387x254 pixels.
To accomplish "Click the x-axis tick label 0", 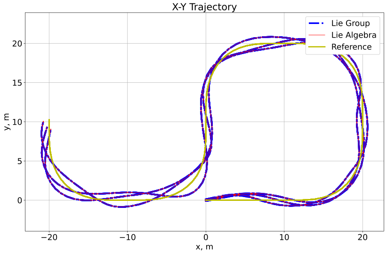I will click(x=206, y=238).
